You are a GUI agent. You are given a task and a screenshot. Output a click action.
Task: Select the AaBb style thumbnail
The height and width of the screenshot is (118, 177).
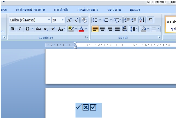tap(171, 24)
